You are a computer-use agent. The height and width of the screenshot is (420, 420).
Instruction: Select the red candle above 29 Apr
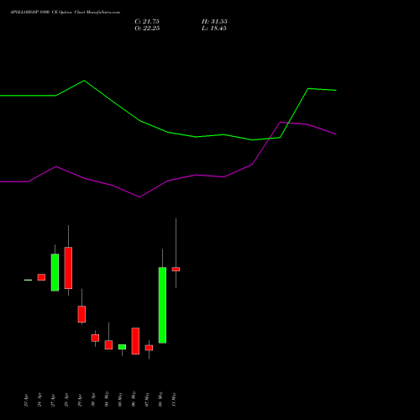tap(81, 314)
